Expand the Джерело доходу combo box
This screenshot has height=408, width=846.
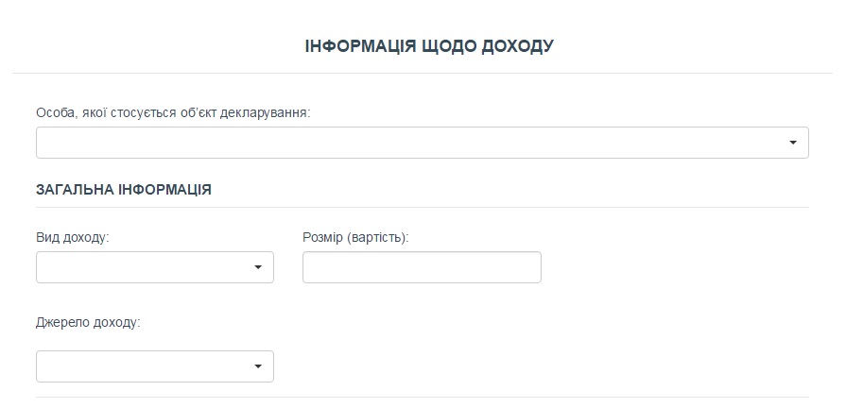pos(154,366)
